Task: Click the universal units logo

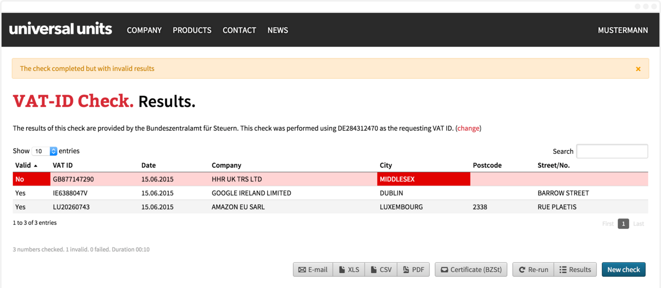Action: [61, 29]
